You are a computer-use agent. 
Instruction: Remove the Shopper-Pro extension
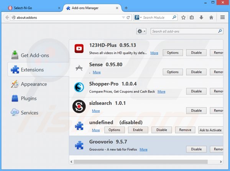click(x=217, y=91)
